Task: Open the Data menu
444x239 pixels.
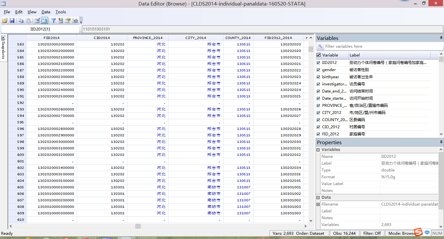Action: coord(46,12)
